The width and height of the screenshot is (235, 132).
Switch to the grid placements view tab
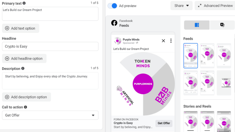point(197,25)
